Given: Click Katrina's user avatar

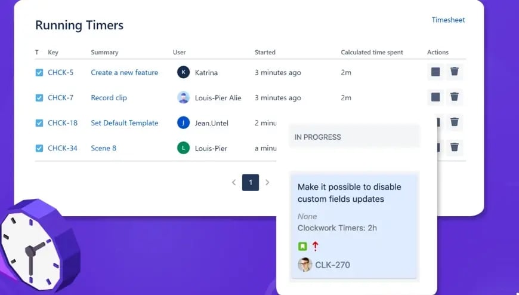Looking at the screenshot, I should point(183,72).
